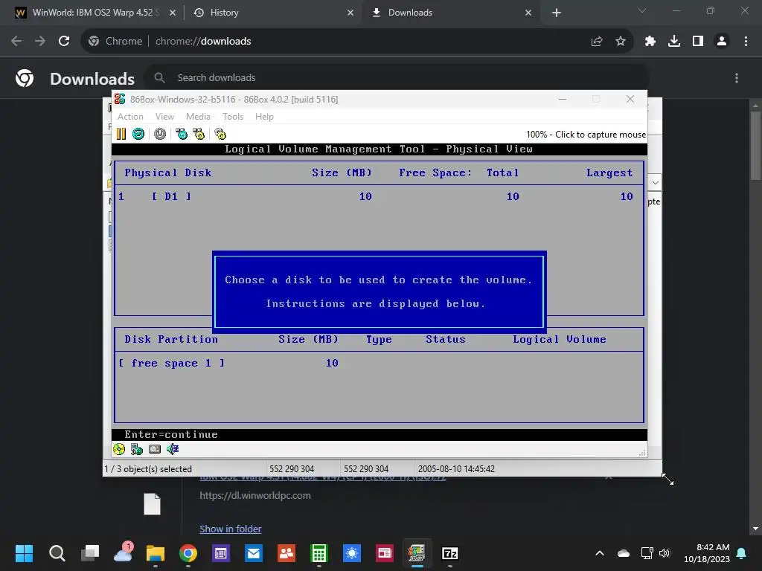Open Chrome's three-dot main menu
762x571 pixels.
(x=746, y=42)
